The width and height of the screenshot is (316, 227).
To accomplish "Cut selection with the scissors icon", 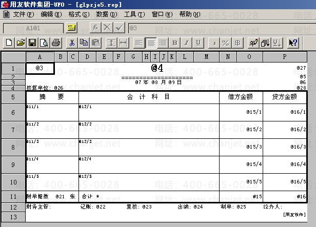I will pos(72,43).
